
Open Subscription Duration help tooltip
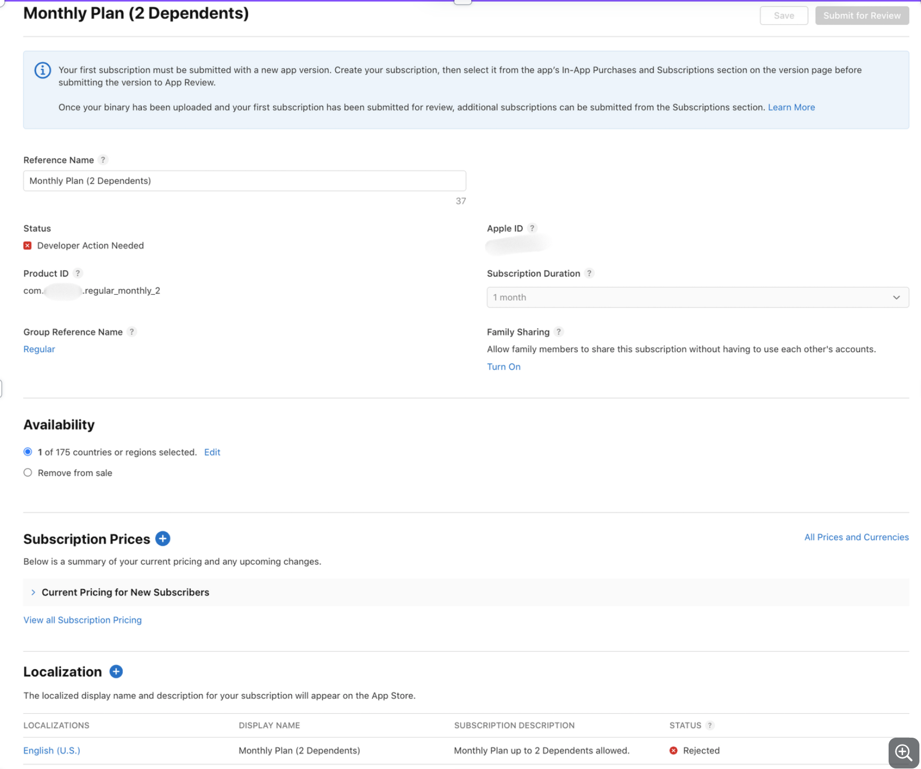pyautogui.click(x=589, y=273)
